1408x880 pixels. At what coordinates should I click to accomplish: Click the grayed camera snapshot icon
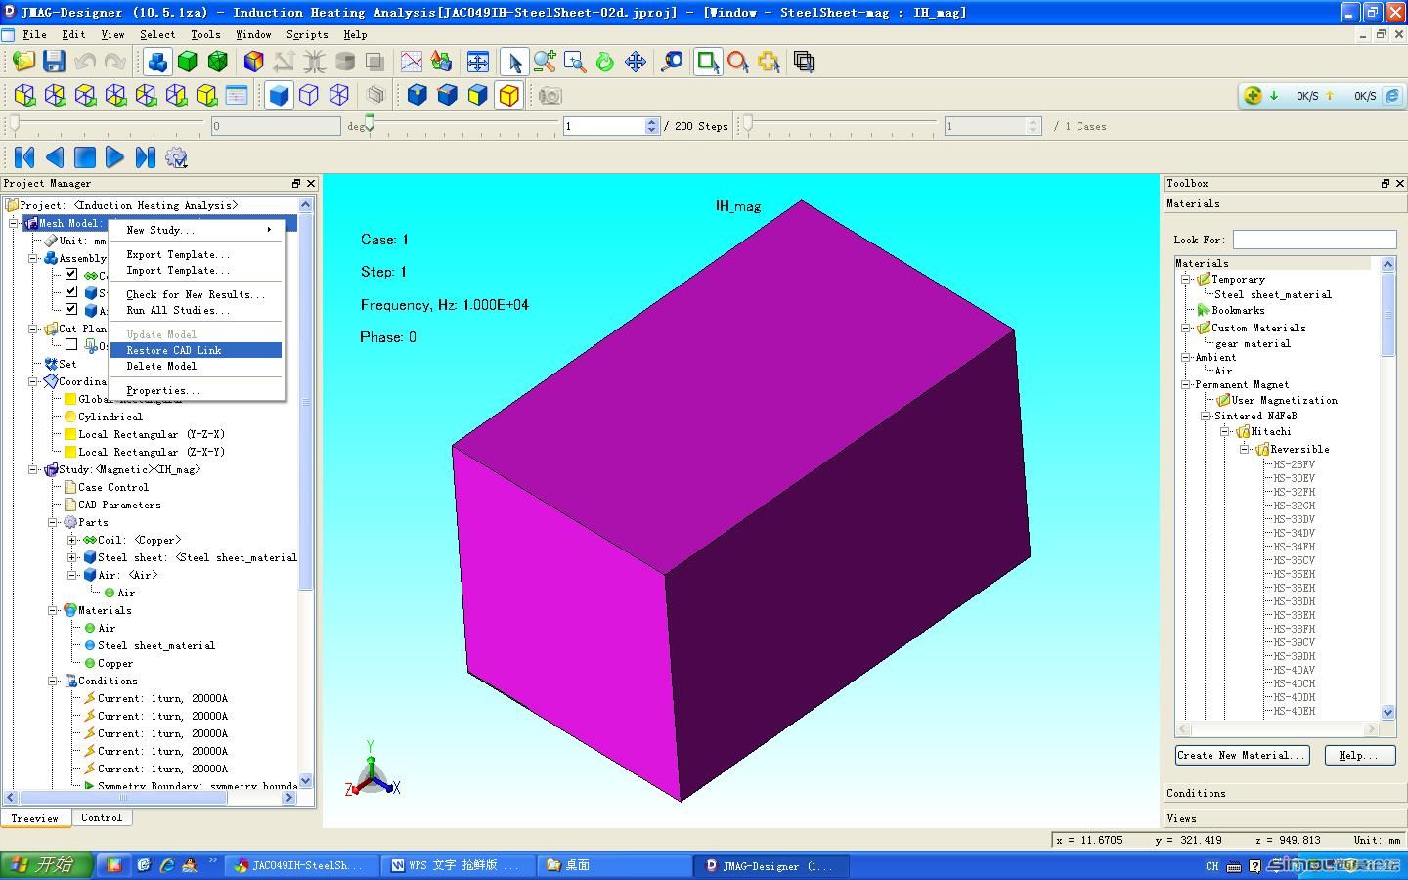point(550,95)
